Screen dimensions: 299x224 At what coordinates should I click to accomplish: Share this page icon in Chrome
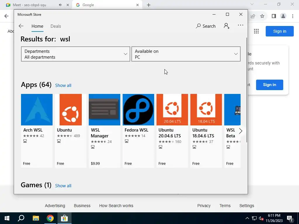(253, 16)
